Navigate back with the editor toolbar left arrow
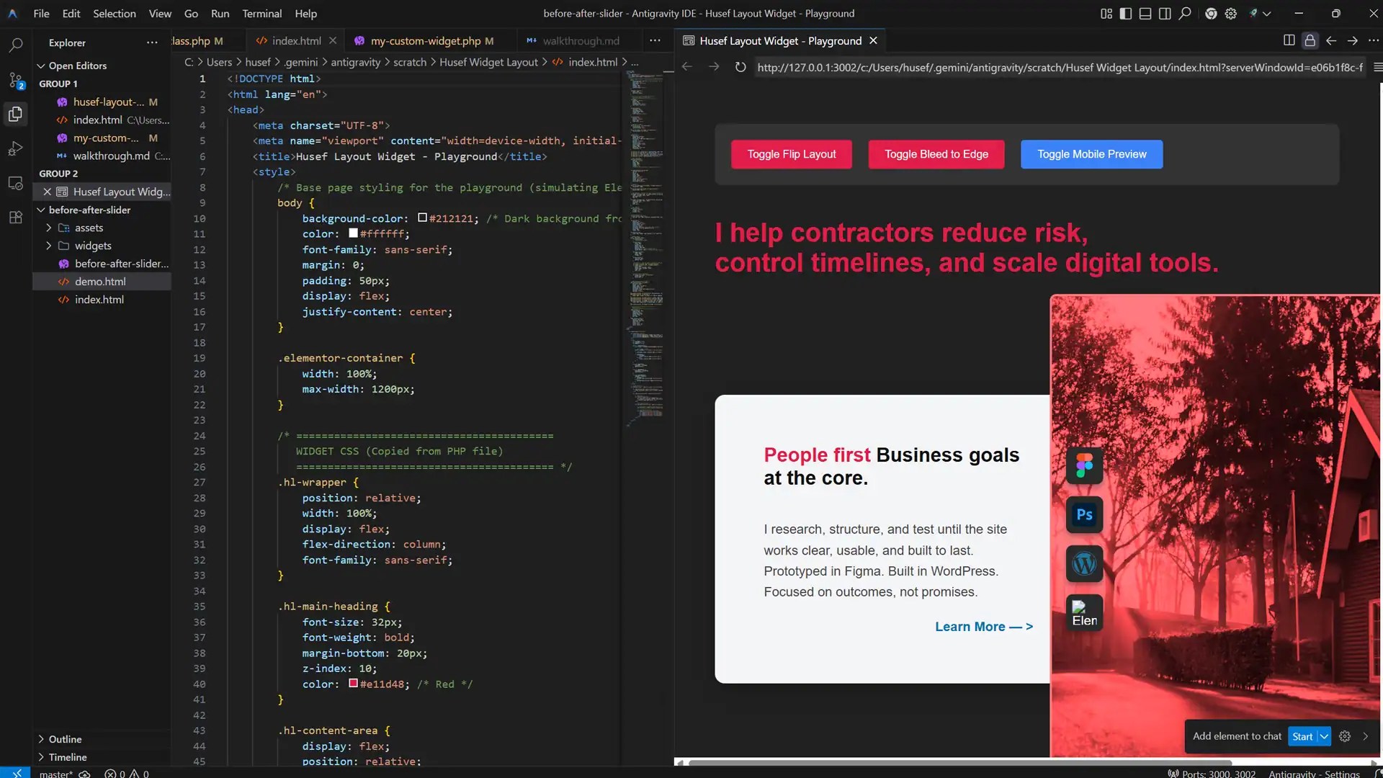The width and height of the screenshot is (1383, 778). pos(1331,40)
